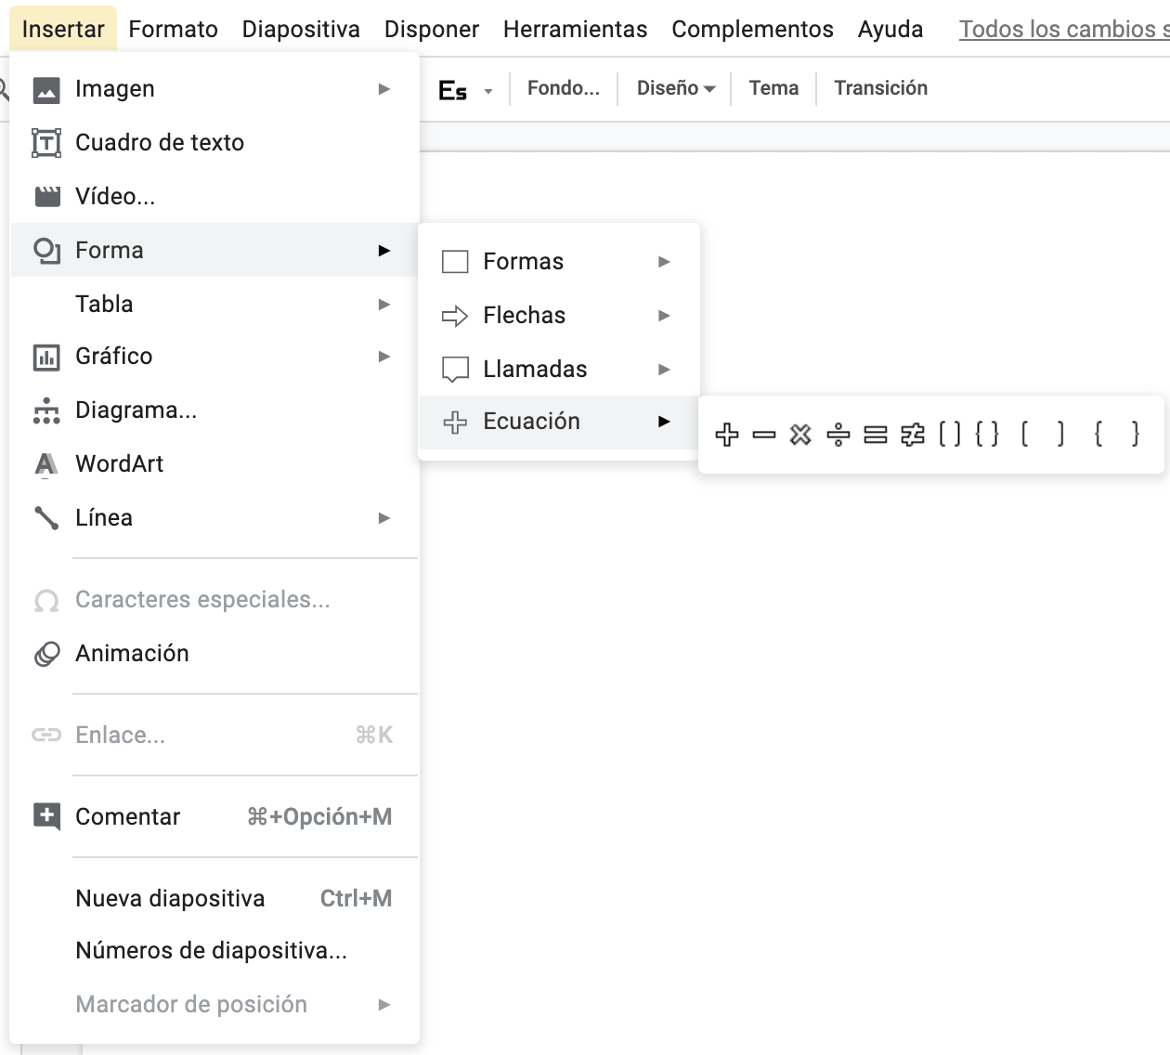Insert the right brace shape
The width and height of the screenshot is (1170, 1055).
pos(1135,434)
